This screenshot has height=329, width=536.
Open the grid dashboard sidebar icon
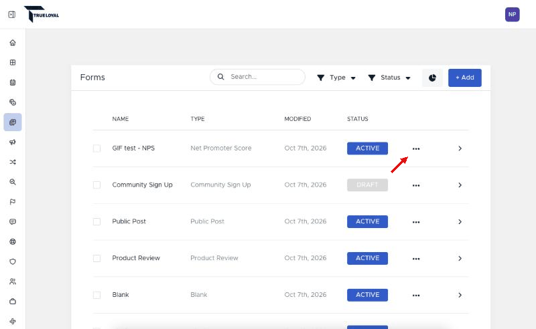(x=13, y=62)
